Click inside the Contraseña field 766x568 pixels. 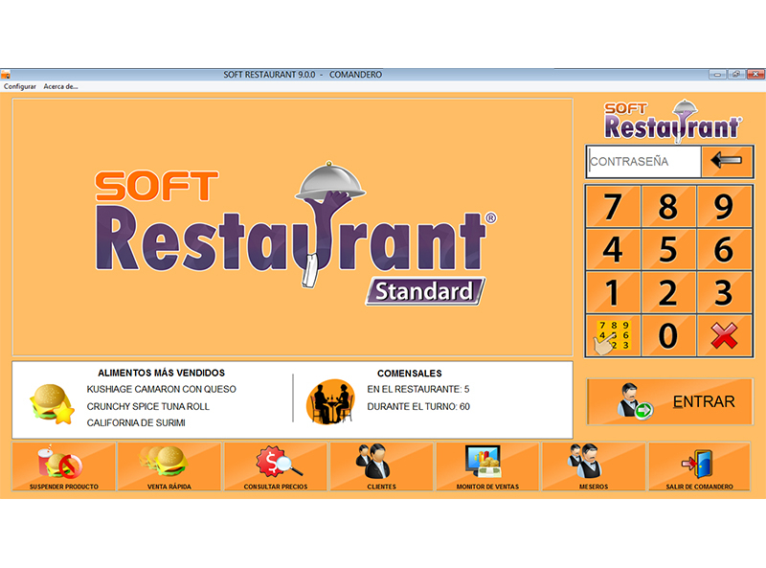pyautogui.click(x=643, y=161)
